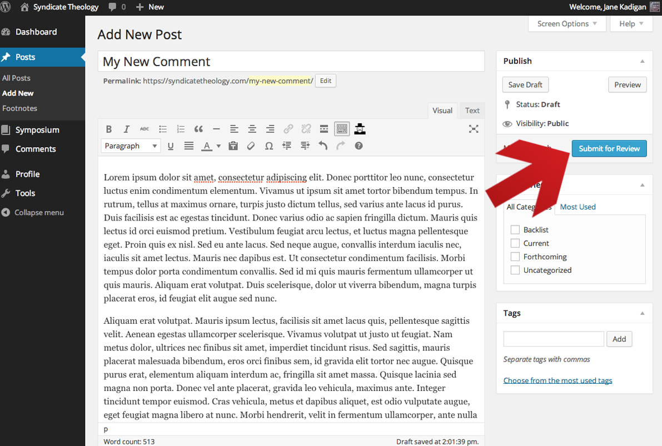The width and height of the screenshot is (662, 446).
Task: Open the Paragraph format dropdown
Action: coord(131,146)
